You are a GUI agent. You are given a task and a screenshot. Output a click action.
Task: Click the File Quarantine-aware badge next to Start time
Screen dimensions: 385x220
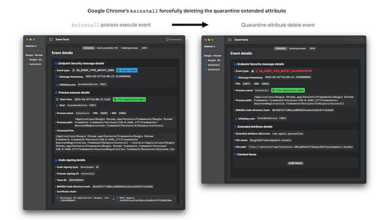click(x=129, y=99)
